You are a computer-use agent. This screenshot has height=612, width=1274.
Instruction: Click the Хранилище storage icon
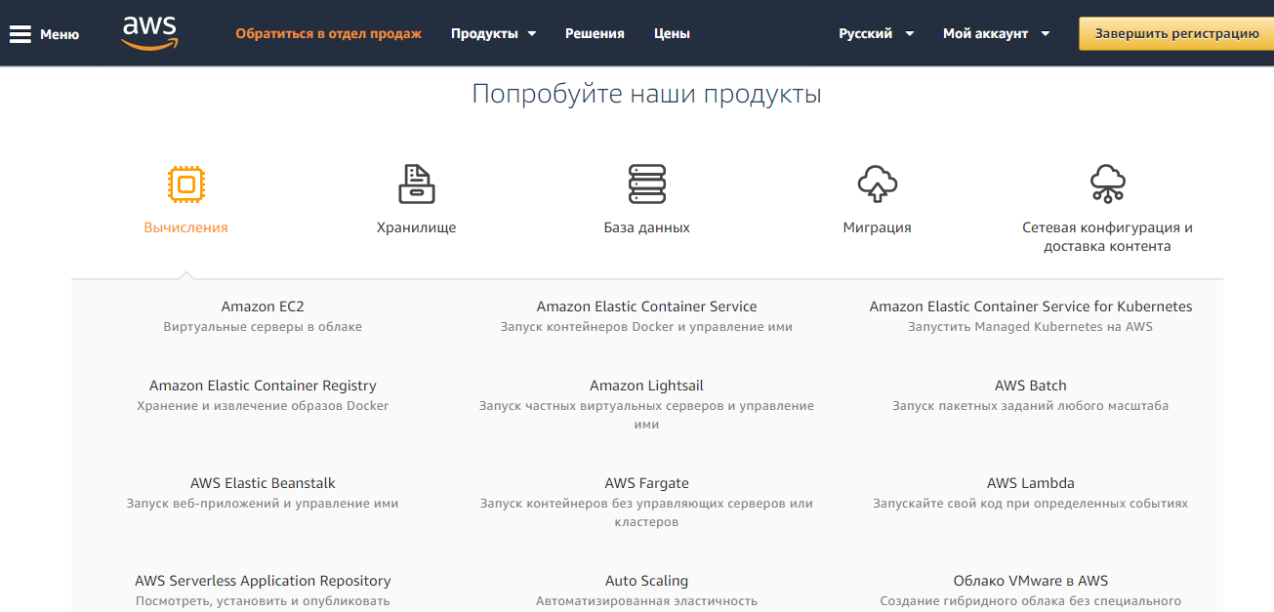[x=417, y=182]
